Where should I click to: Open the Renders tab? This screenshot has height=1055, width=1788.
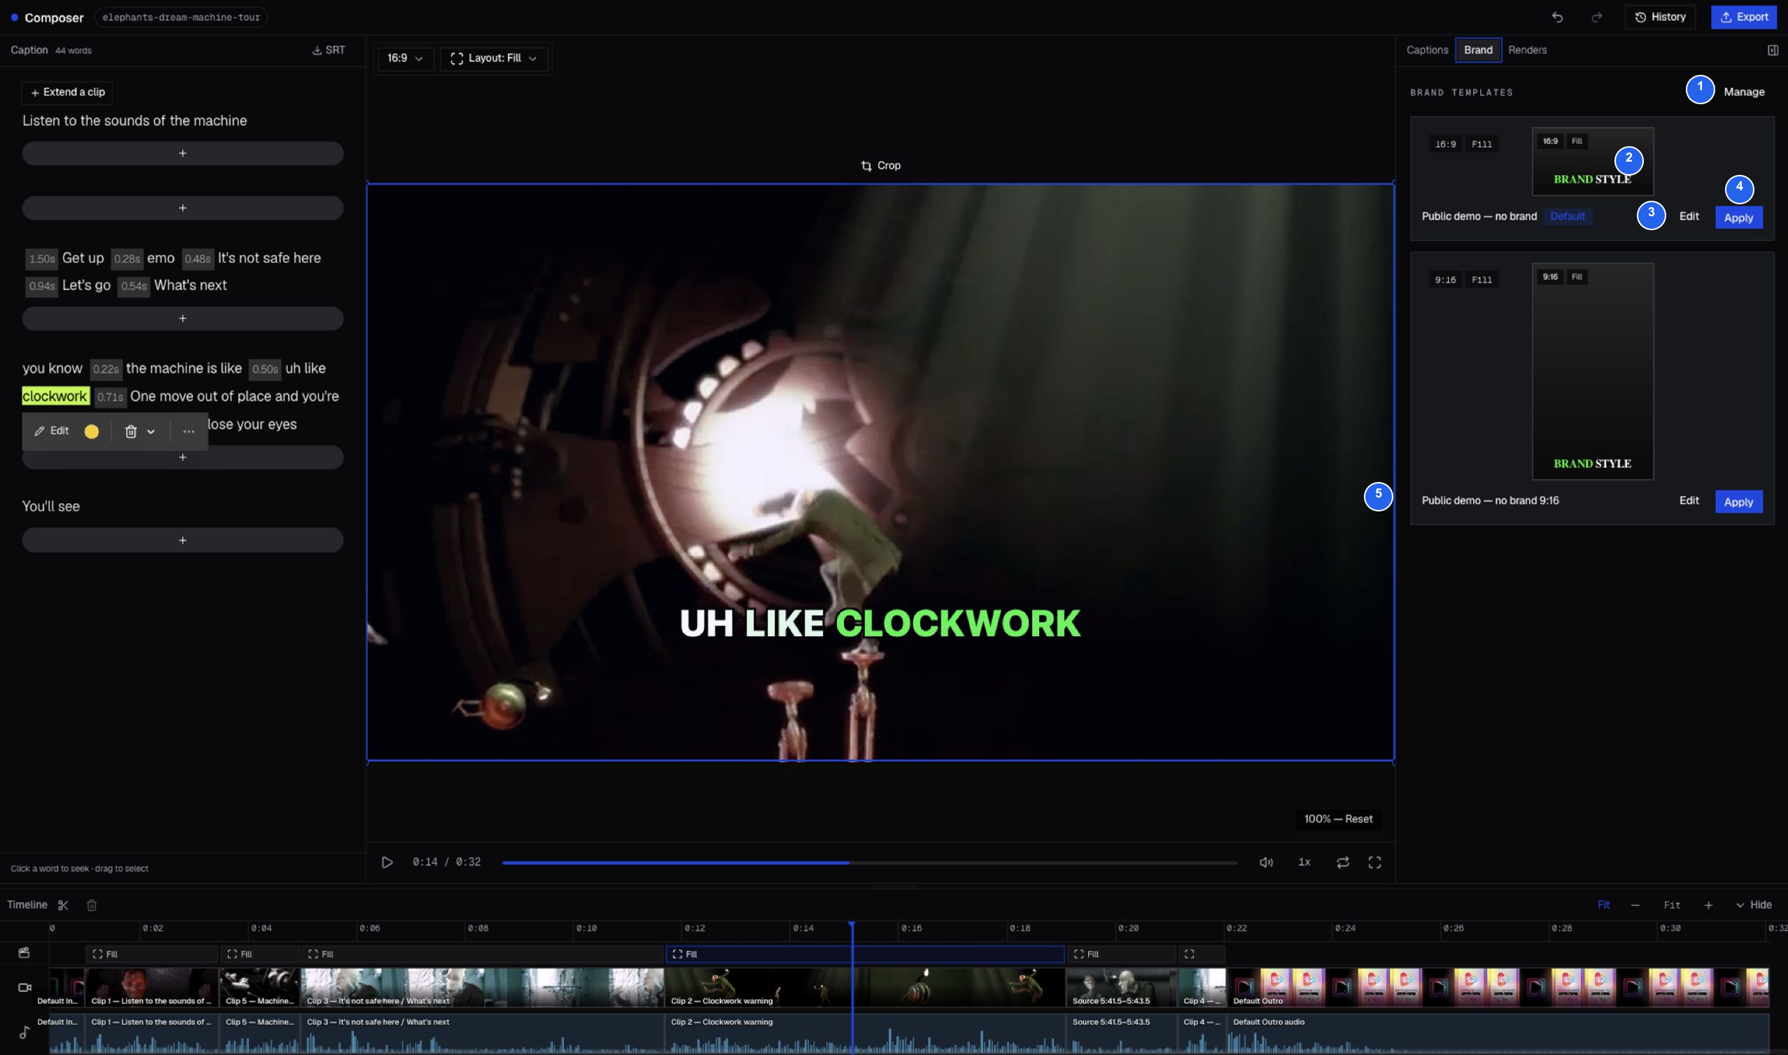[x=1527, y=50]
